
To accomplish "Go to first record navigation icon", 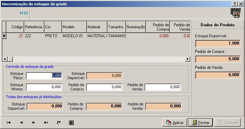I will [9, 122].
